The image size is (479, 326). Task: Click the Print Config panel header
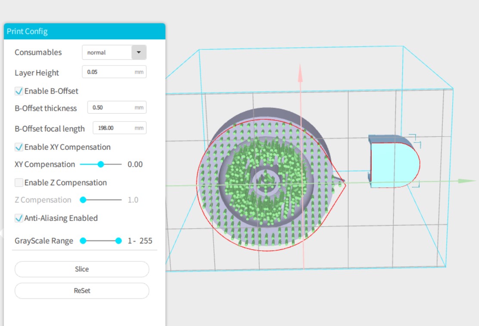coord(84,31)
